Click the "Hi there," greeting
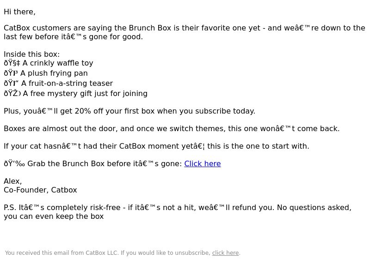The image size is (370, 277). click(19, 12)
